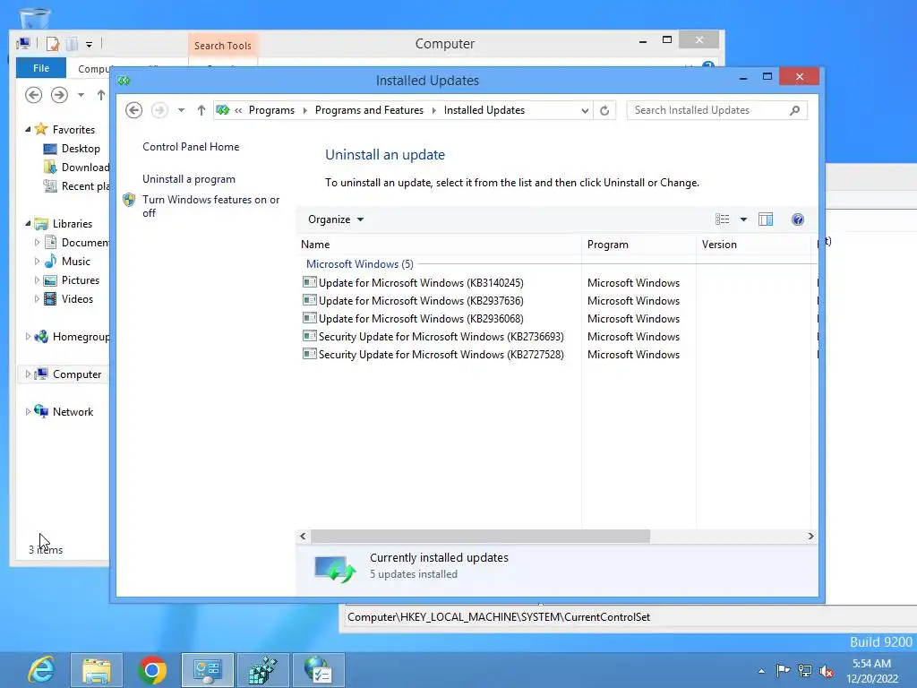Go back in Computer window

(34, 95)
